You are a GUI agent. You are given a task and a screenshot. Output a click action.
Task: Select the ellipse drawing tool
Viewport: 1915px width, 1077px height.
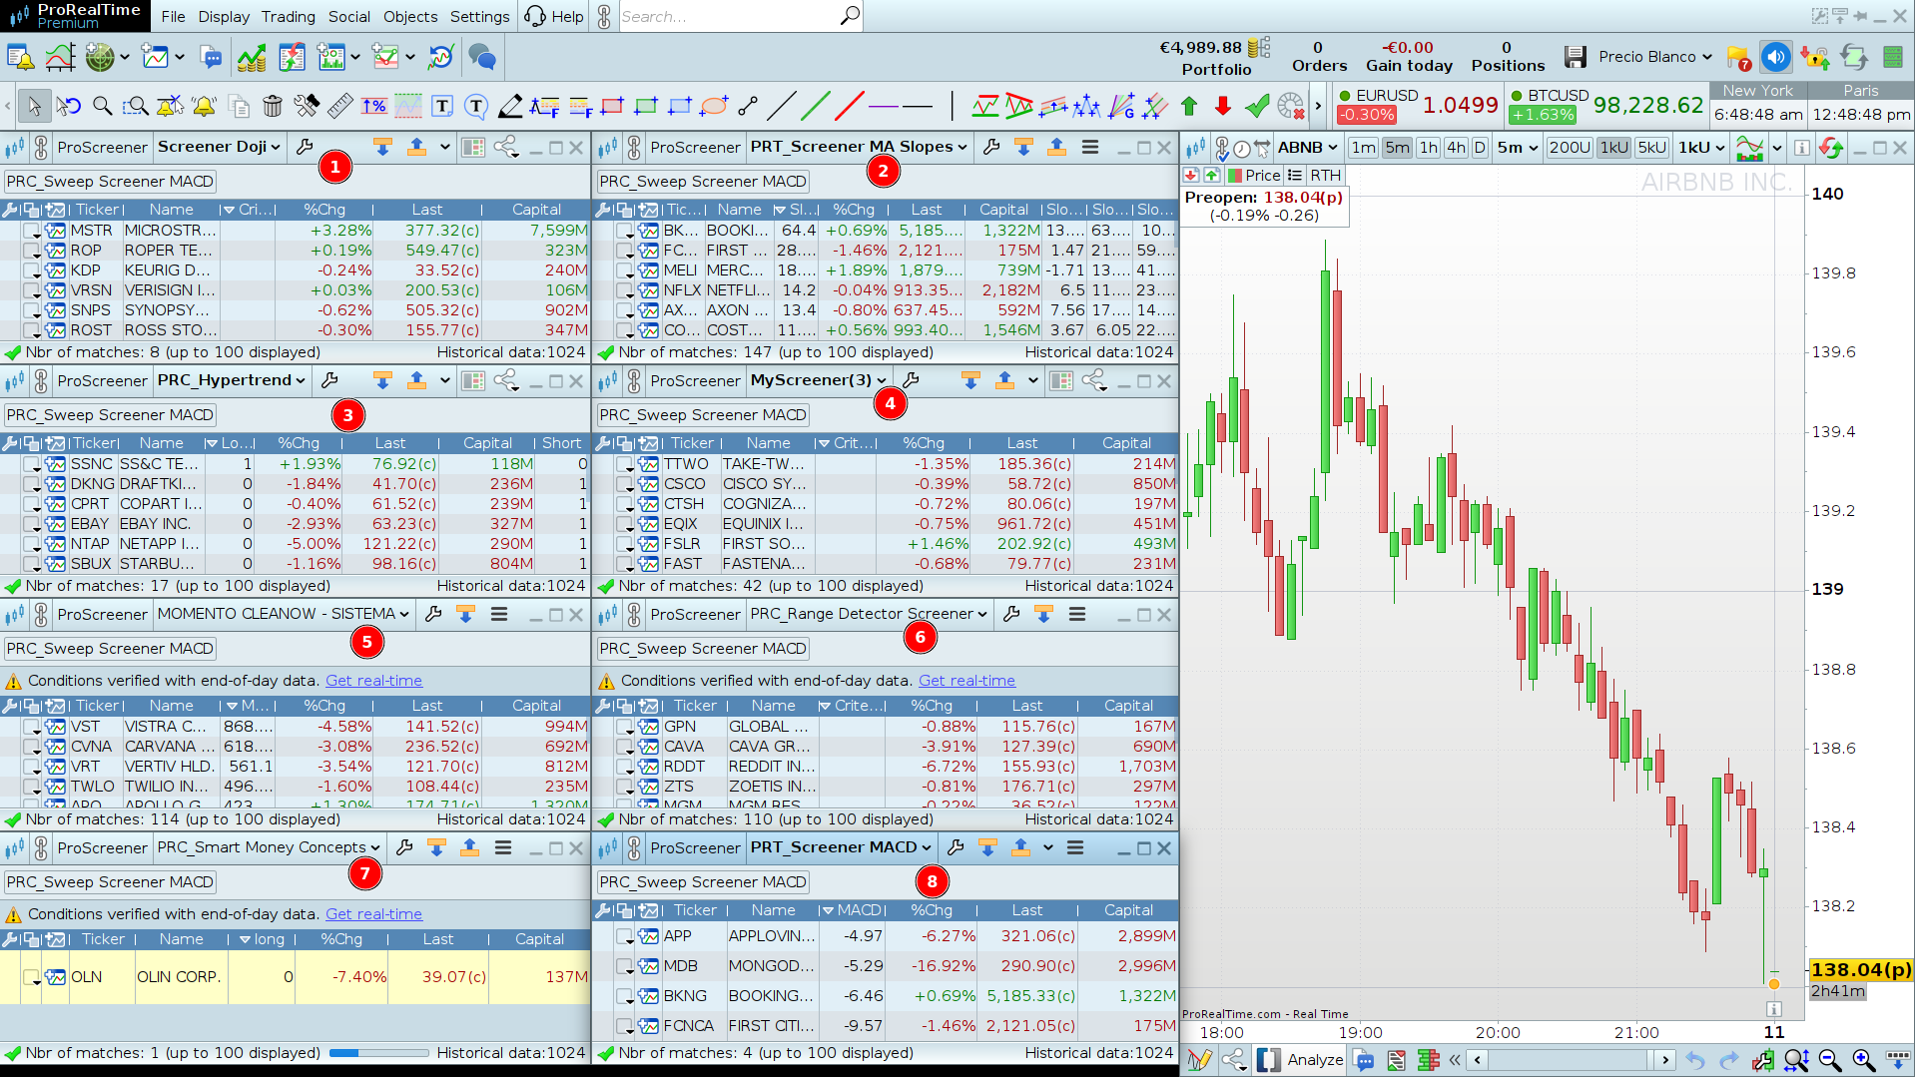pyautogui.click(x=714, y=106)
